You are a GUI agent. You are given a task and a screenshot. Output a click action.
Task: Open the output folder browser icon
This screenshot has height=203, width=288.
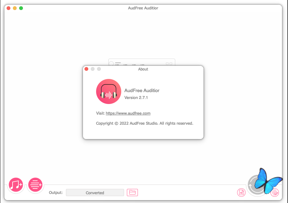coord(132,193)
